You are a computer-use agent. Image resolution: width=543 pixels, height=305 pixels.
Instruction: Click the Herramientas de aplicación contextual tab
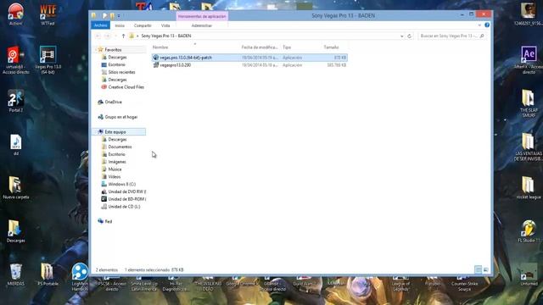(x=202, y=16)
